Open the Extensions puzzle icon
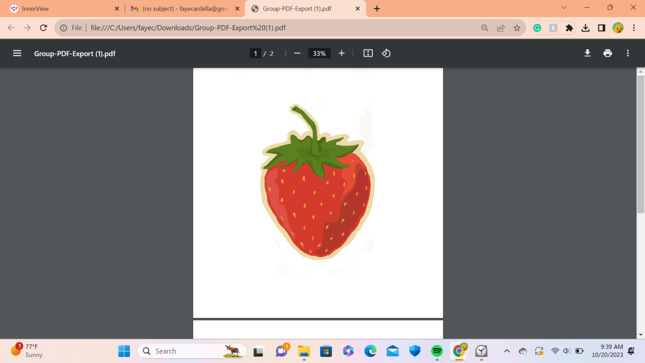Image resolution: width=645 pixels, height=363 pixels. pyautogui.click(x=569, y=28)
